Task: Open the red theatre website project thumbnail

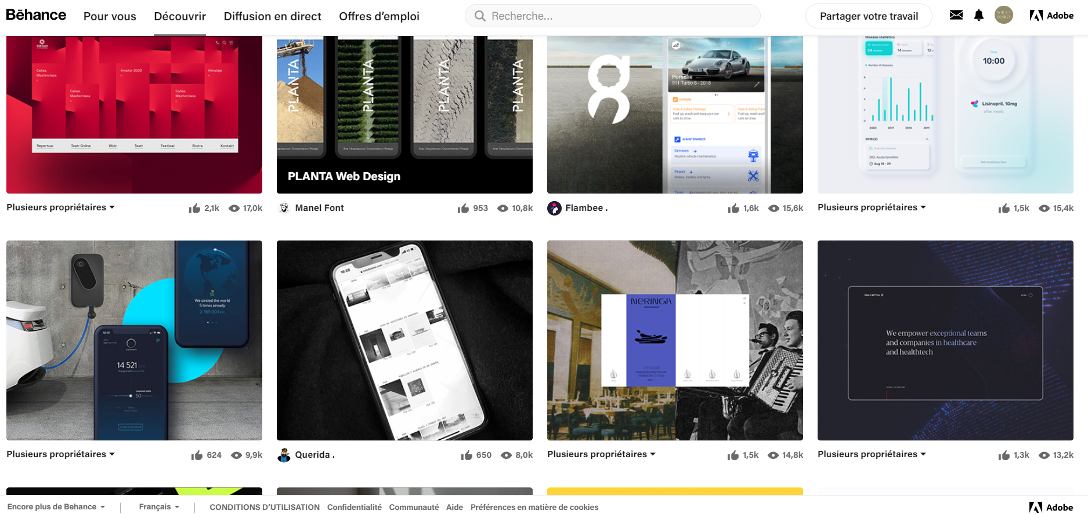Action: pyautogui.click(x=134, y=115)
